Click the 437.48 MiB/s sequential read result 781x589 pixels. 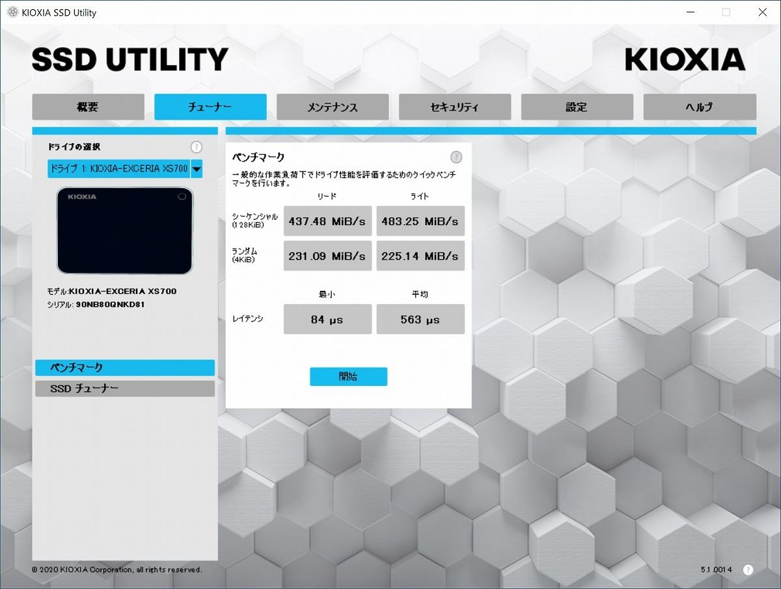327,221
